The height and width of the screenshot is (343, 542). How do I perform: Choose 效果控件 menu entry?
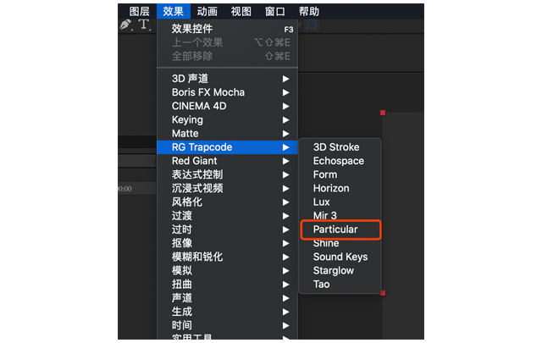[227, 29]
